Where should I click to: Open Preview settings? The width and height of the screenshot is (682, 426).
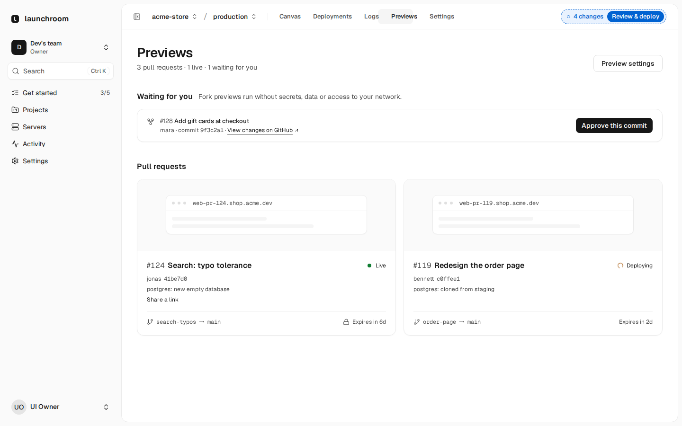pyautogui.click(x=628, y=63)
